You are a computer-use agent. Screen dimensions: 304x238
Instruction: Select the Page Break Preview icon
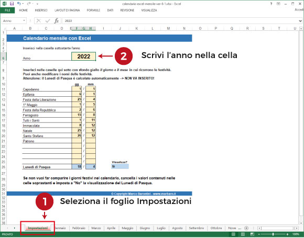(252, 234)
